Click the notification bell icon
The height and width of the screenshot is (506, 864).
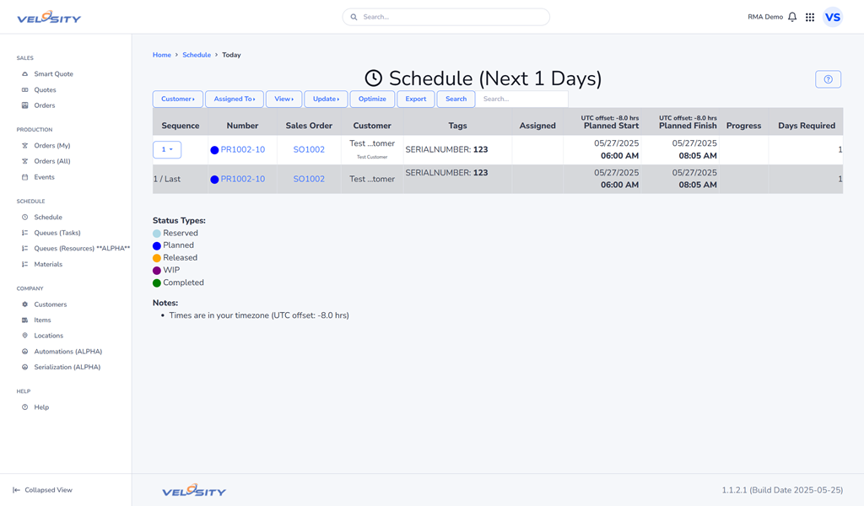tap(792, 17)
